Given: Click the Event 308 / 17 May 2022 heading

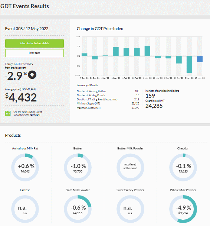Looking at the screenshot, I should 27,29.
